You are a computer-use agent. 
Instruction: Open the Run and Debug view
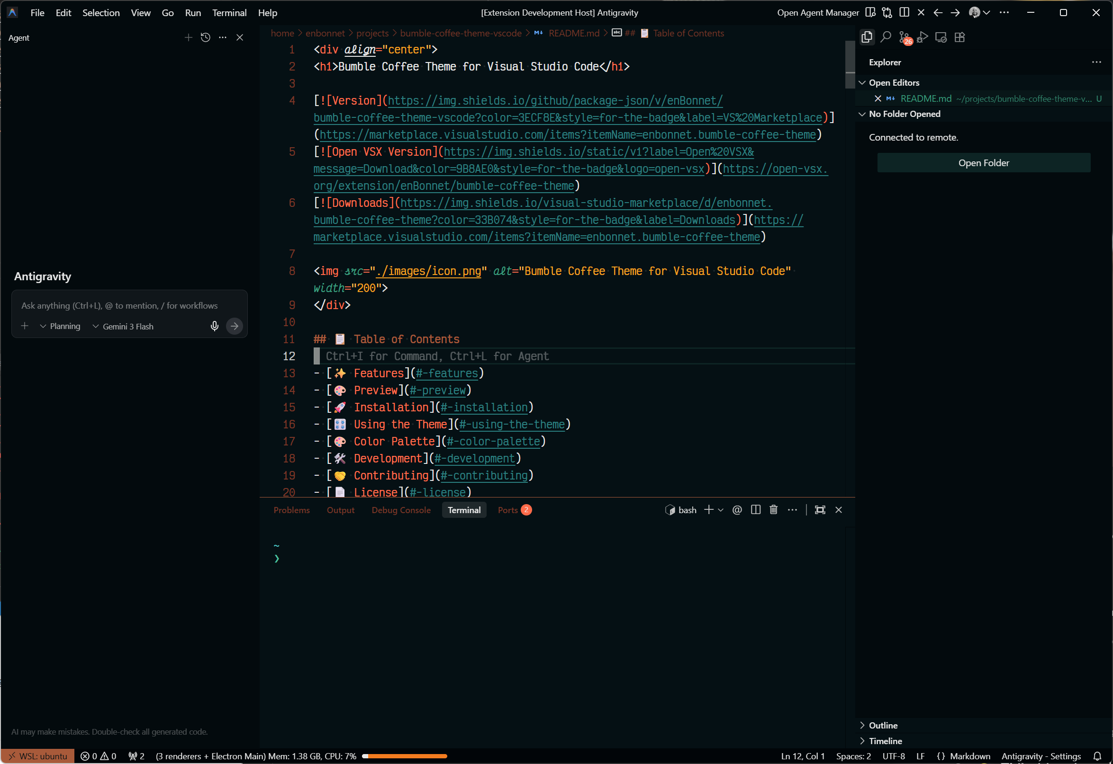pyautogui.click(x=923, y=37)
